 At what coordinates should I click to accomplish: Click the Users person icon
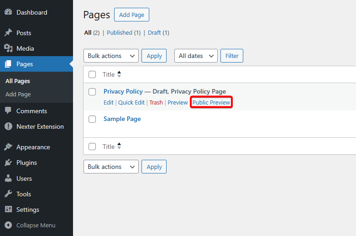[x=8, y=178]
